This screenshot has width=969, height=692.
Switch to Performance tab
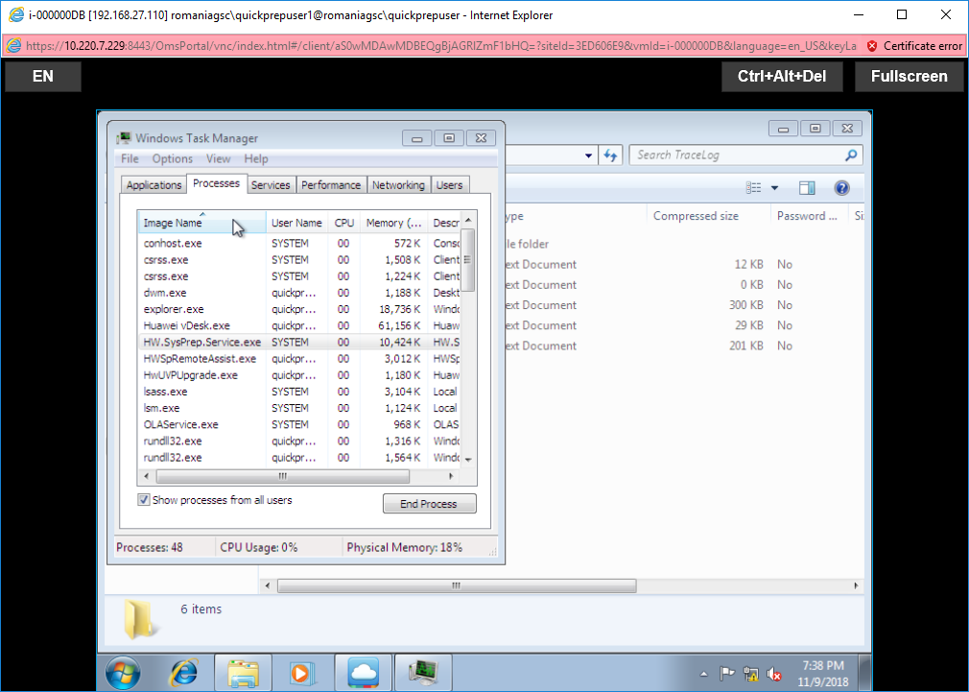(x=331, y=185)
